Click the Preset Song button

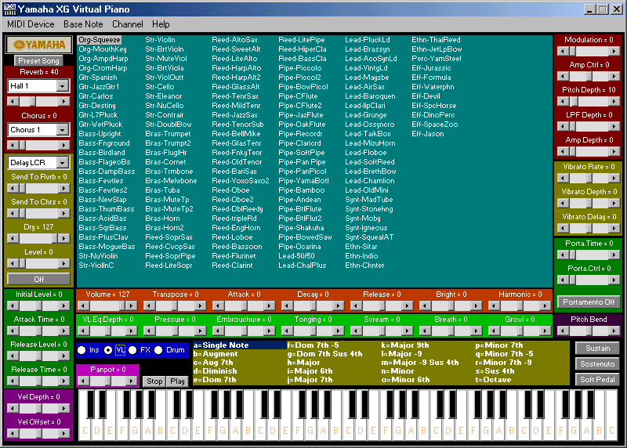click(x=38, y=61)
